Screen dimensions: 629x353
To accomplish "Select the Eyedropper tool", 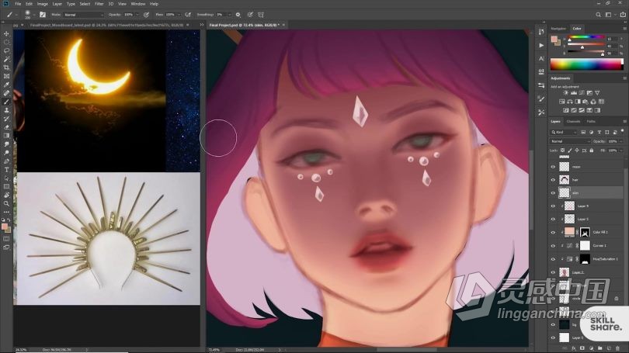I will [6, 85].
